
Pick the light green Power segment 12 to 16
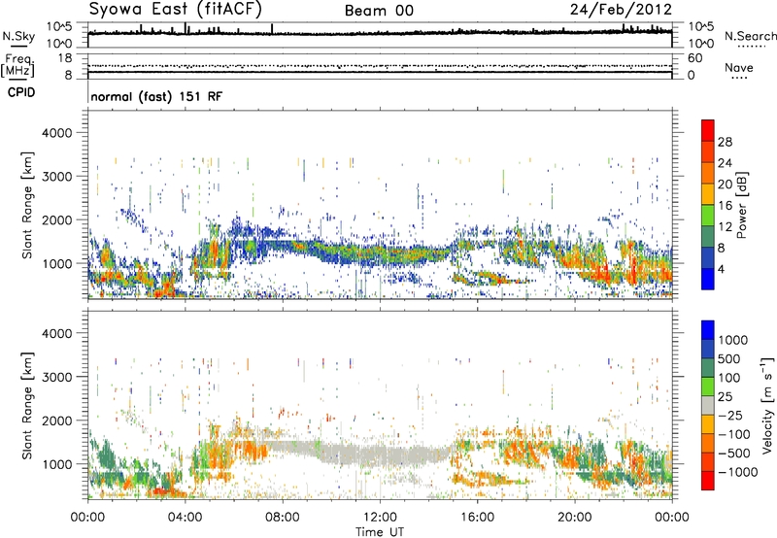pos(708,215)
